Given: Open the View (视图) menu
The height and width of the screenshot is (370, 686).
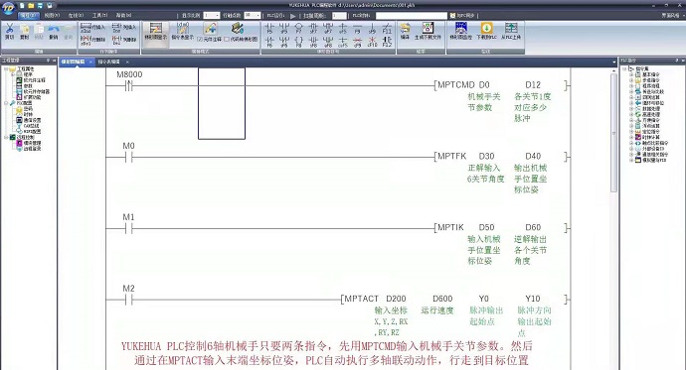Looking at the screenshot, I should pos(51,15).
